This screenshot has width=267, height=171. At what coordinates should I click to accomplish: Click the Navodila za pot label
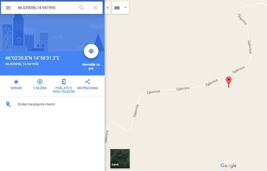click(91, 66)
